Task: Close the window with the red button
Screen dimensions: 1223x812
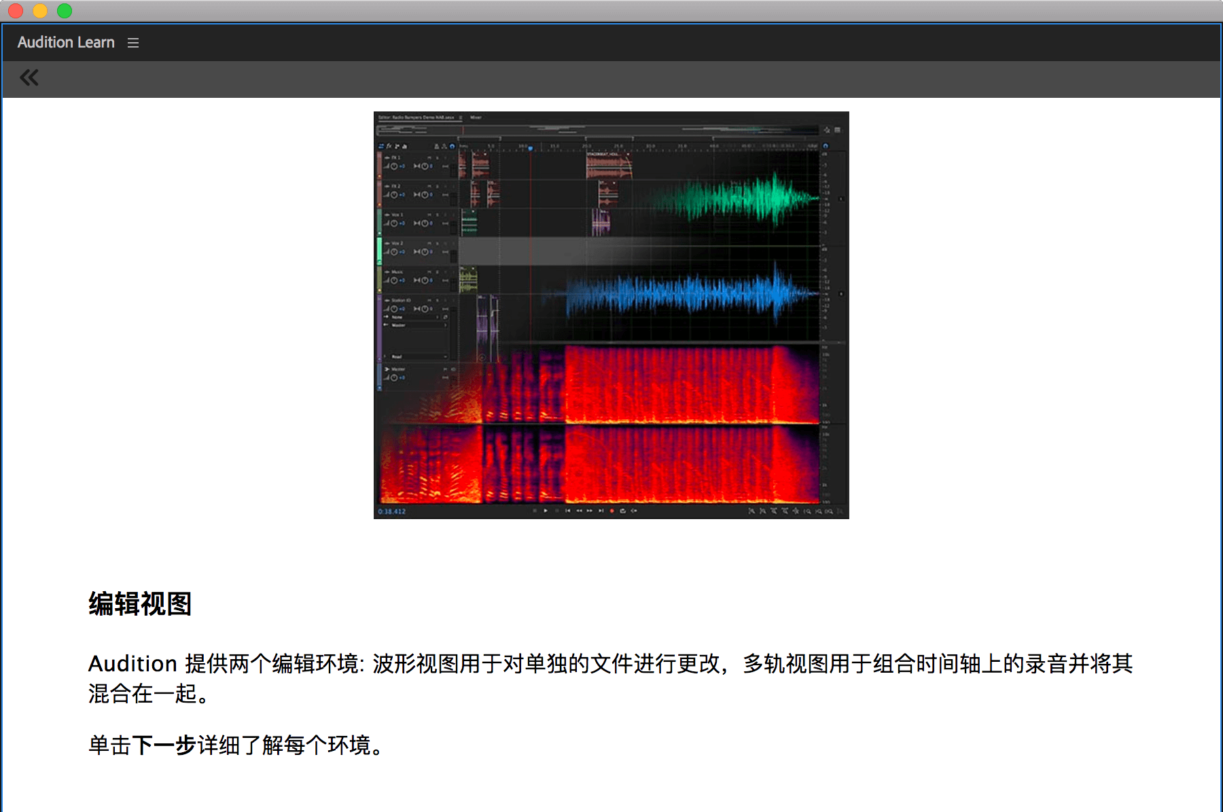Action: point(16,11)
